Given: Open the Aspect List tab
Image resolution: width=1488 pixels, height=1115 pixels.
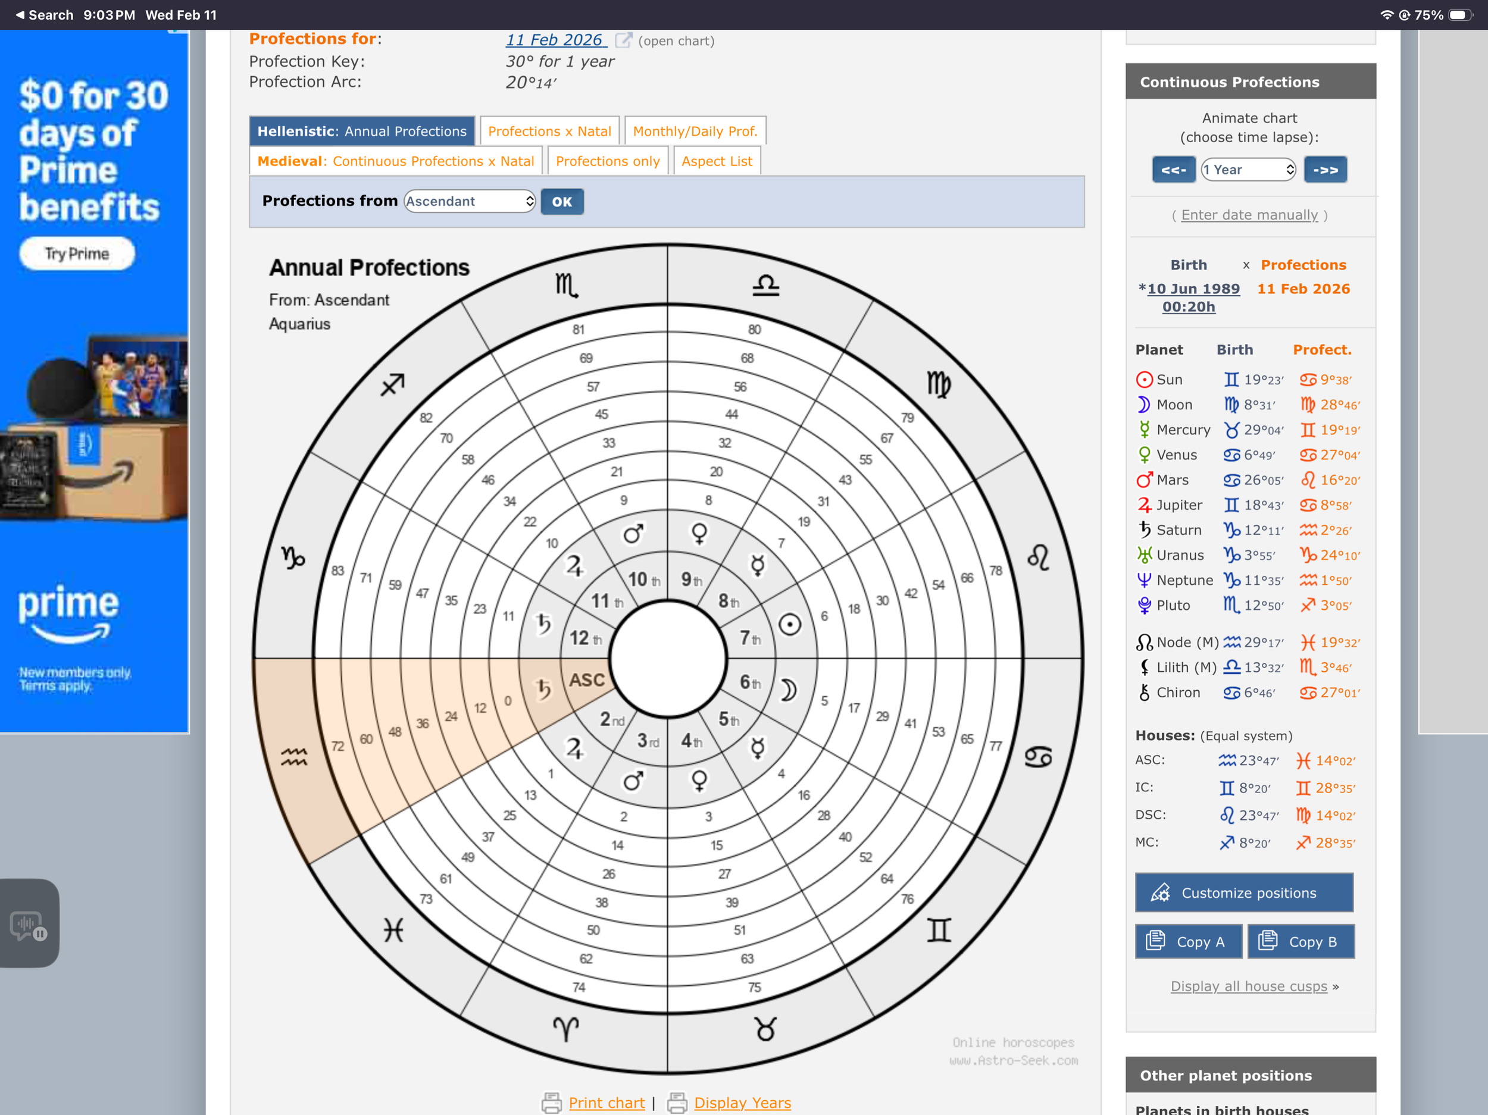Looking at the screenshot, I should tap(717, 161).
